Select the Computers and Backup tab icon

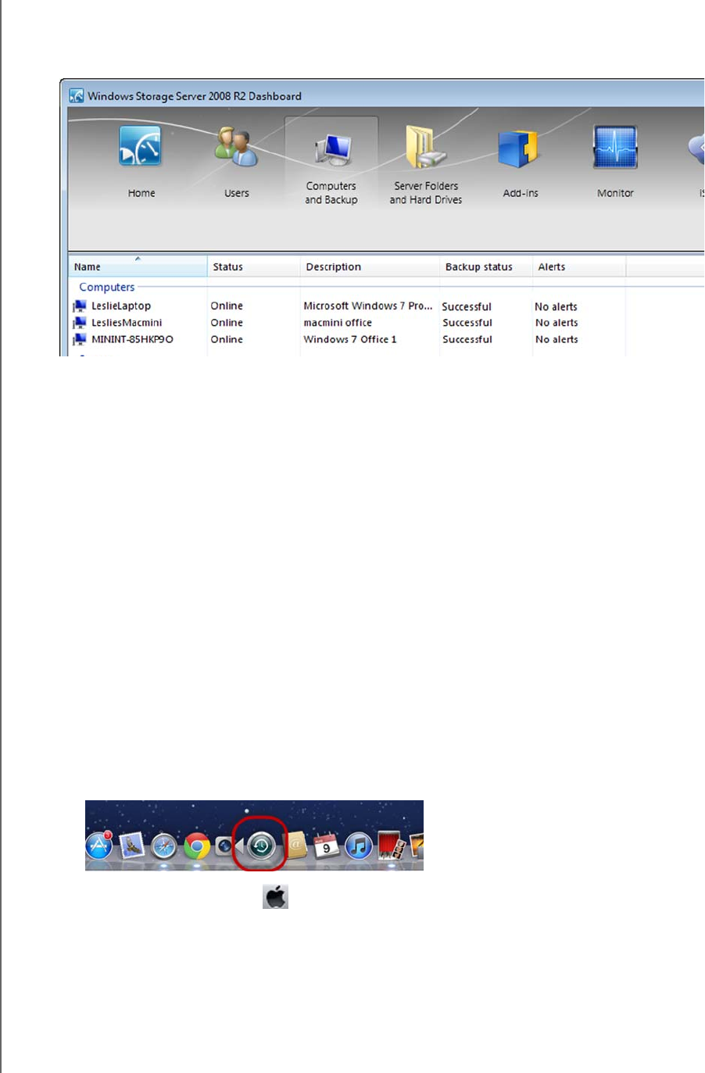coord(332,148)
